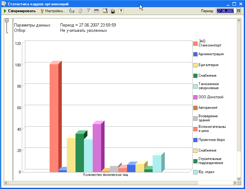Click the Не учитывать уволенных filter text

point(84,31)
